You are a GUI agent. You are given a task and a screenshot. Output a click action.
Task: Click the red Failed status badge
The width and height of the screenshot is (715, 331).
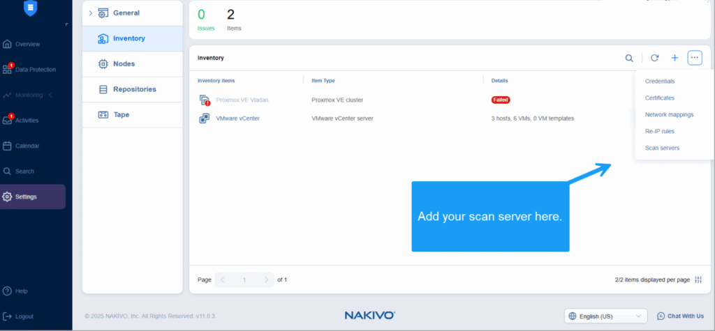coord(500,100)
